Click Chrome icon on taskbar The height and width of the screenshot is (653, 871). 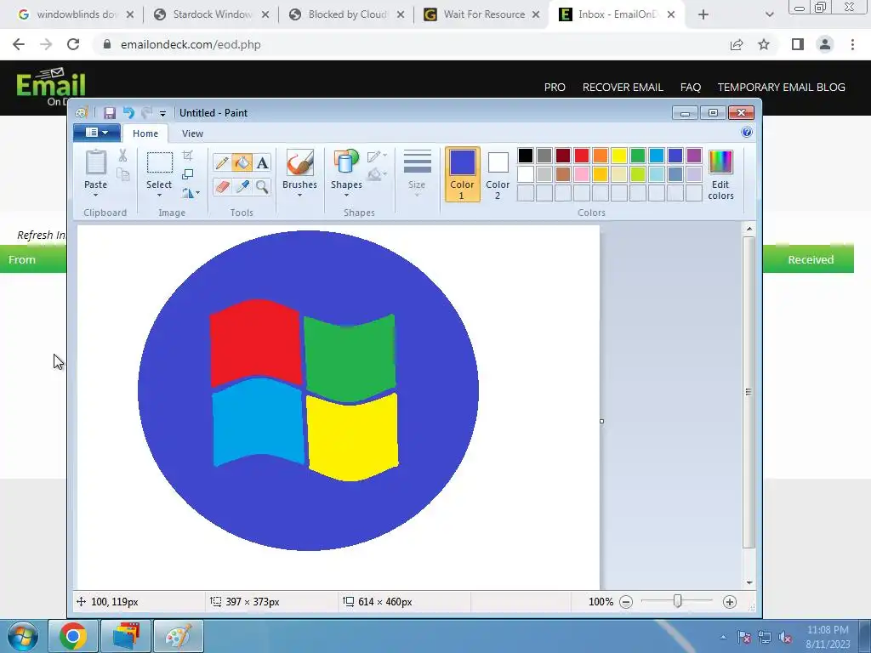(x=73, y=636)
